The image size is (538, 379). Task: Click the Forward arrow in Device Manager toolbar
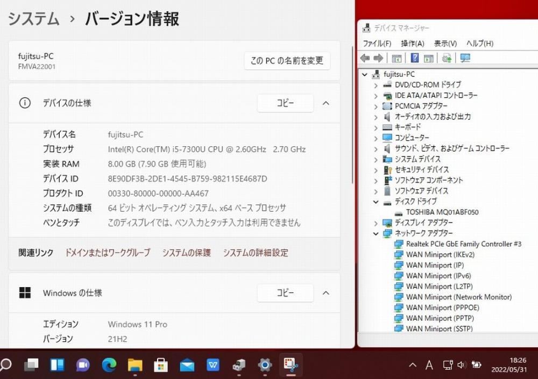pyautogui.click(x=378, y=58)
